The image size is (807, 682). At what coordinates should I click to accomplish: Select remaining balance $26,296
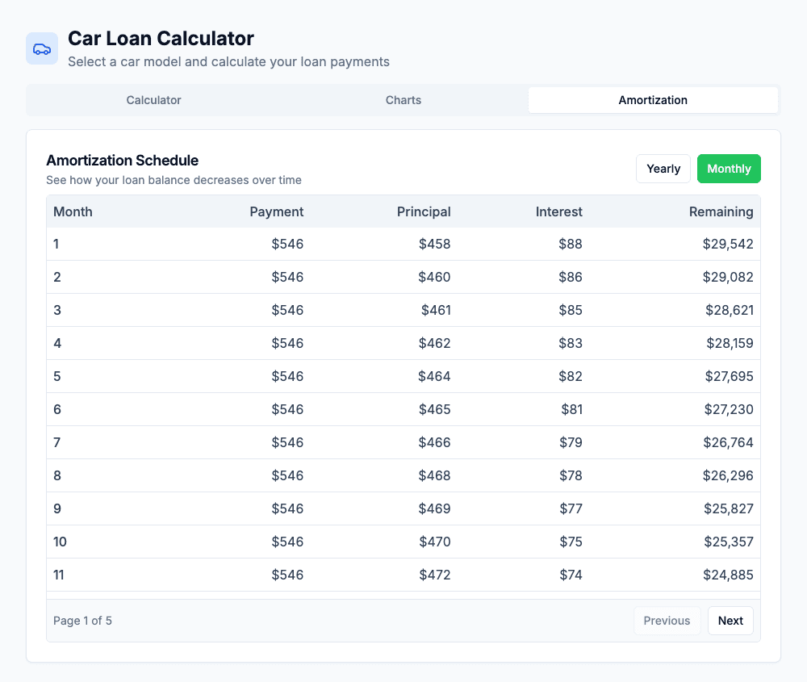[x=728, y=475]
